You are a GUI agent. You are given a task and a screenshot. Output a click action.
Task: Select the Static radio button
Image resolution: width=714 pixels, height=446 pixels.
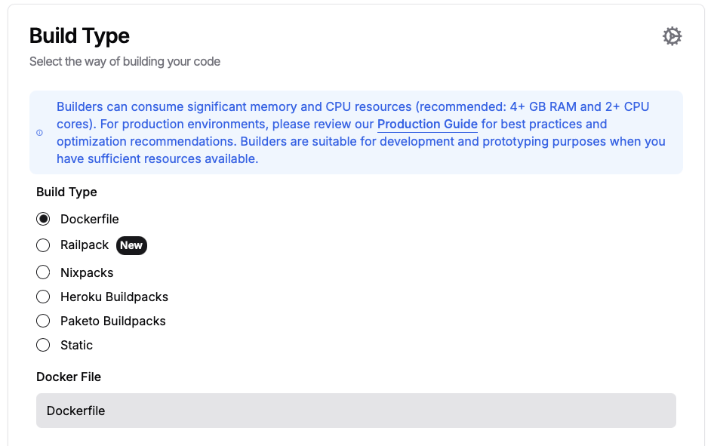click(x=43, y=345)
